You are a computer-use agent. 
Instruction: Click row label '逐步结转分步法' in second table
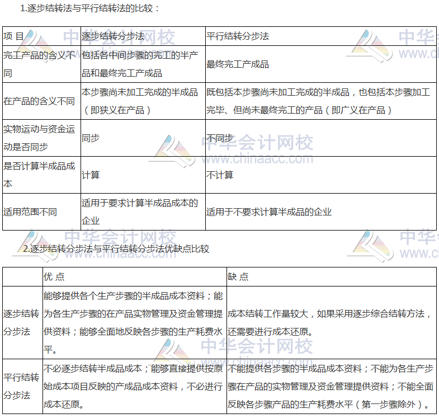pyautogui.click(x=22, y=322)
